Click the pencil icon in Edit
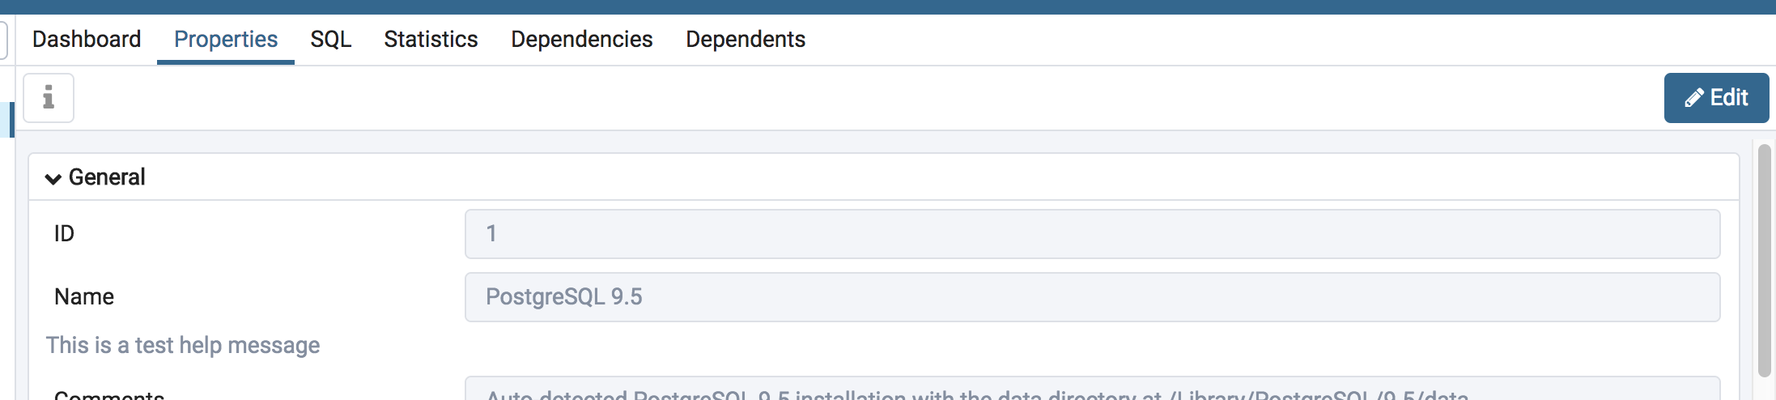1776x400 pixels. pyautogui.click(x=1693, y=98)
